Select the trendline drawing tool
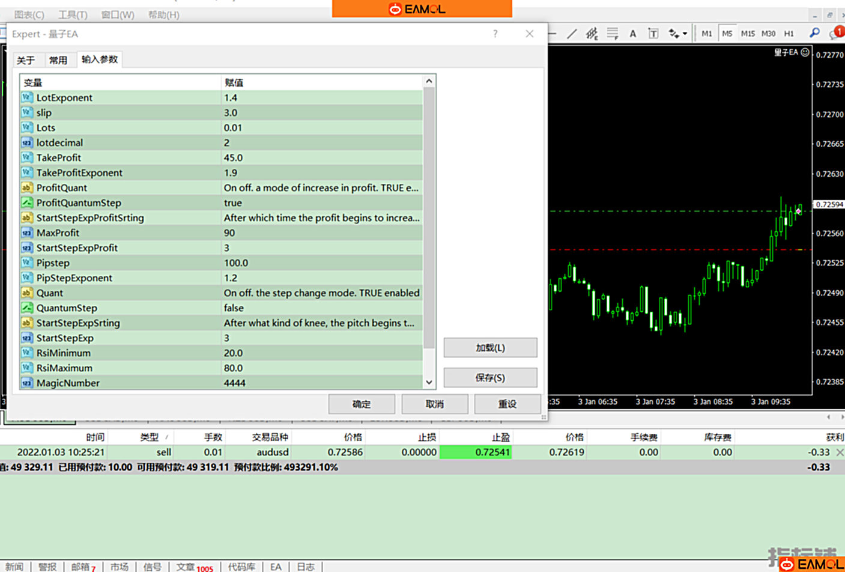Image resolution: width=845 pixels, height=572 pixels. (x=572, y=34)
